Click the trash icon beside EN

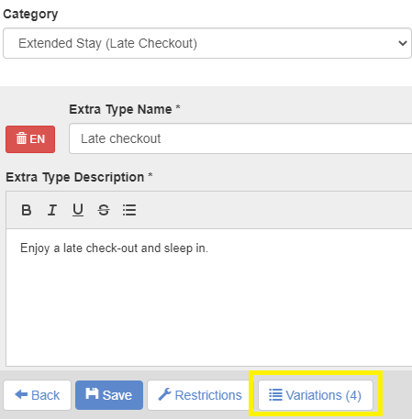pos(21,138)
